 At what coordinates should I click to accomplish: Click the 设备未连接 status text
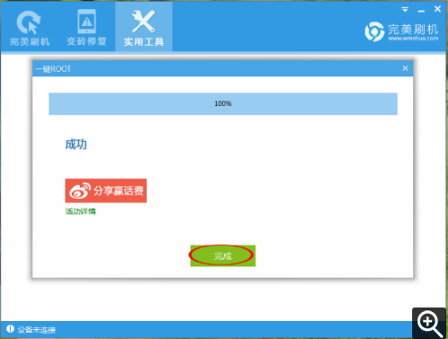(37, 330)
